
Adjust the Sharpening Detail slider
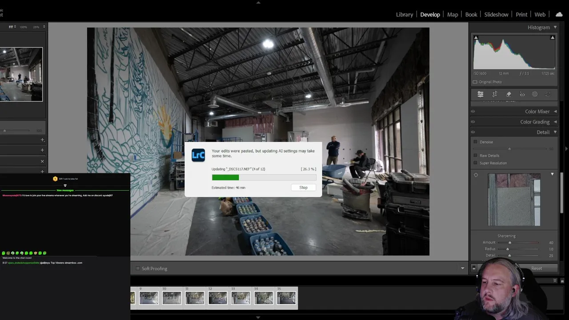click(x=518, y=256)
